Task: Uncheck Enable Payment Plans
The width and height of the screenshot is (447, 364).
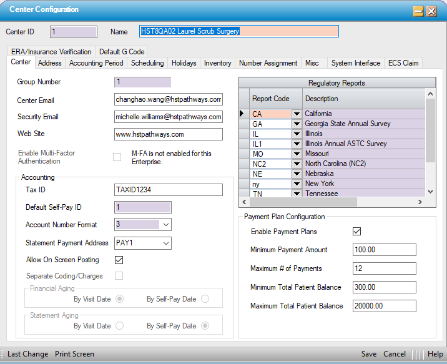Action: tap(357, 232)
